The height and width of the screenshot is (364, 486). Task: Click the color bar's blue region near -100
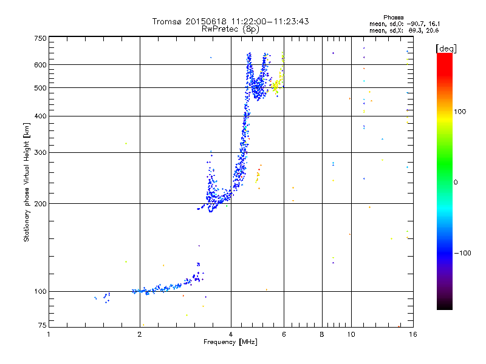[445, 252]
